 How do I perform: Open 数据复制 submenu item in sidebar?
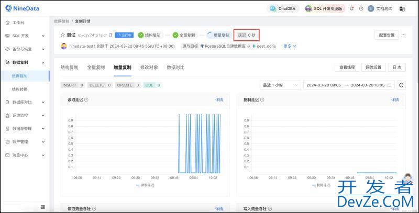(25, 76)
